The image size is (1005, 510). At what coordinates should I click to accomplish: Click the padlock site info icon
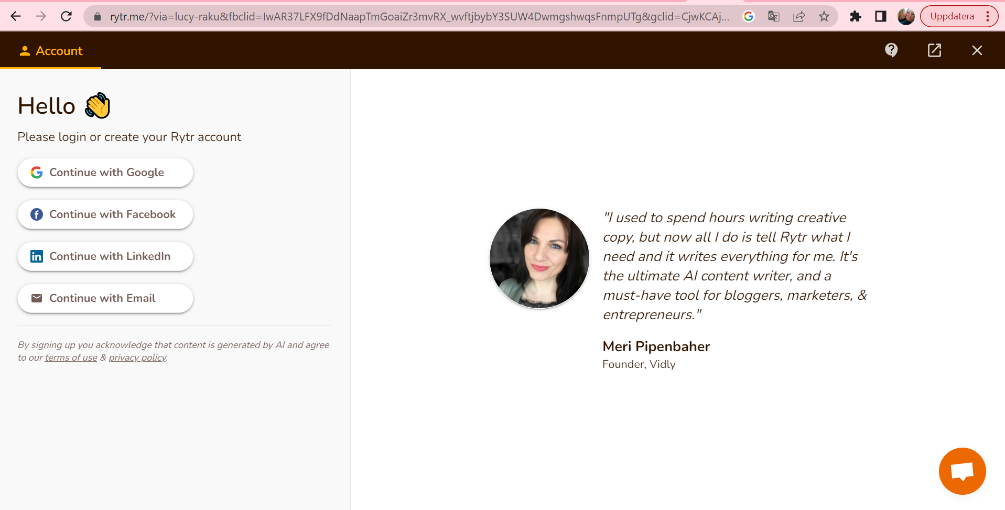[x=98, y=17]
